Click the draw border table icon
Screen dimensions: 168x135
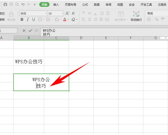coord(48,19)
